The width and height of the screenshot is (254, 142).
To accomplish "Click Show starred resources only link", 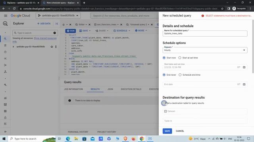I will pyautogui.click(x=45, y=38).
